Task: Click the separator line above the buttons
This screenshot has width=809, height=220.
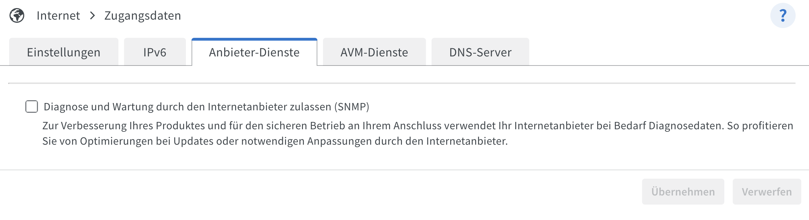Action: [404, 170]
